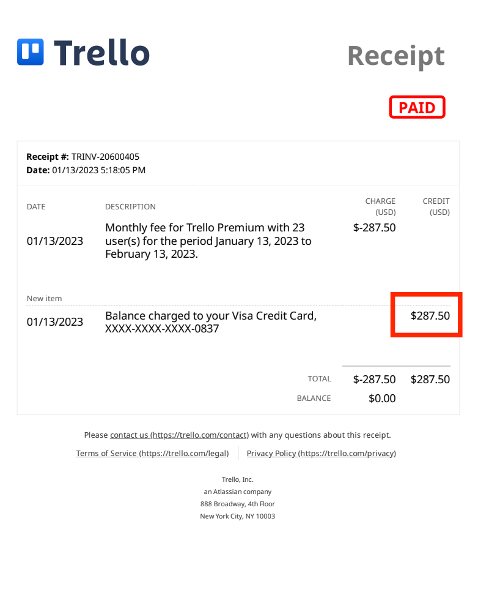Click the CREDIT (USD) column header
The height and width of the screenshot is (592, 478).
(436, 206)
